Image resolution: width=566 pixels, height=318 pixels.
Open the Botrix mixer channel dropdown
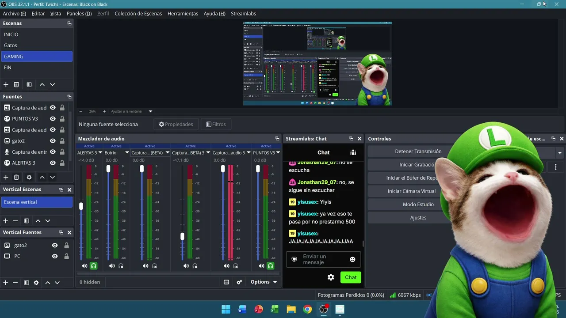tap(127, 153)
